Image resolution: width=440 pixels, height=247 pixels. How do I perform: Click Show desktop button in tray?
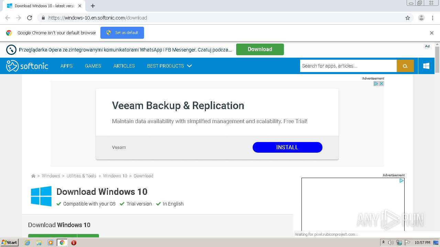pyautogui.click(x=436, y=243)
